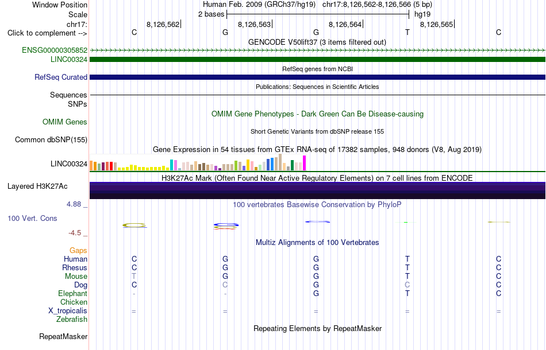Image resolution: width=546 pixels, height=350 pixels.
Task: Click the T base in the Rhesus row
Action: [407, 267]
